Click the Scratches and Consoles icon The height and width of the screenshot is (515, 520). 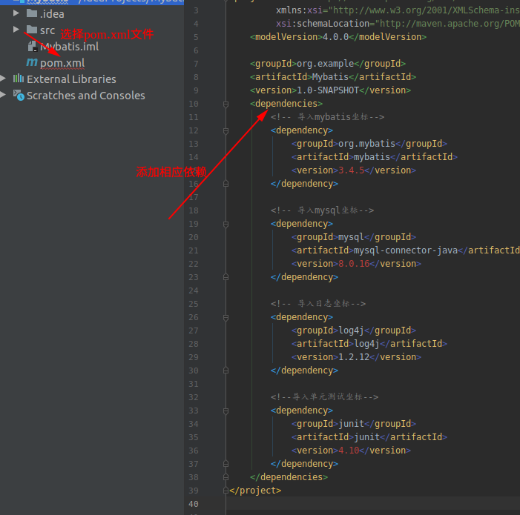(x=19, y=95)
